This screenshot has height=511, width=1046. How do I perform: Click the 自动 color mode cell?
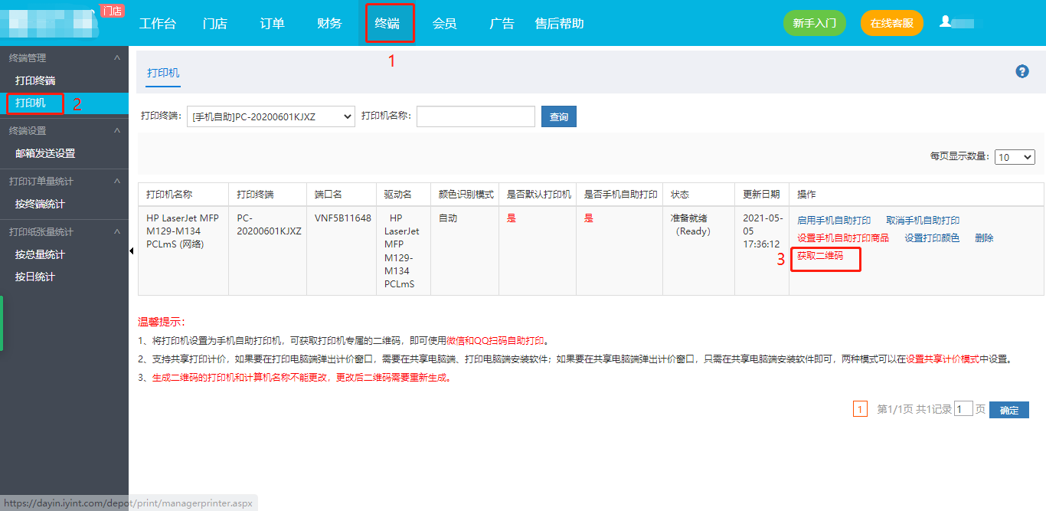pyautogui.click(x=447, y=218)
